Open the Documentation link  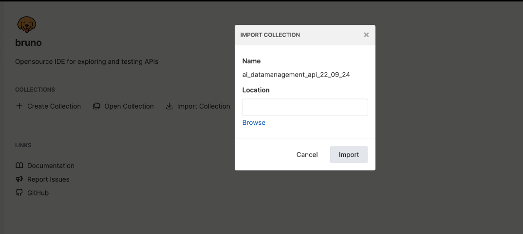51,166
